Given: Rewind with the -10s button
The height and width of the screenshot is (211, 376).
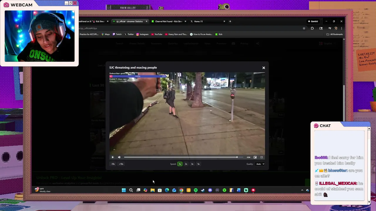Looking at the screenshot, I should click(x=113, y=164).
